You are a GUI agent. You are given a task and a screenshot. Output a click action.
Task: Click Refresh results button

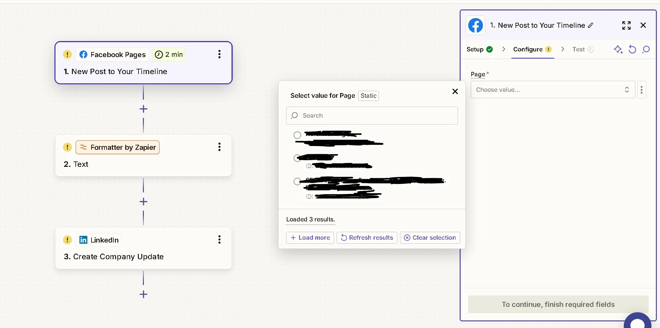coord(367,238)
